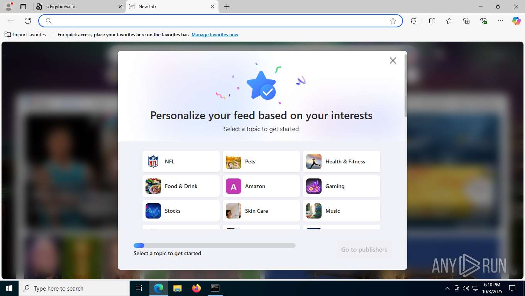The image size is (525, 296).
Task: Click the dialog vertical scrollbar
Action: pos(405,86)
